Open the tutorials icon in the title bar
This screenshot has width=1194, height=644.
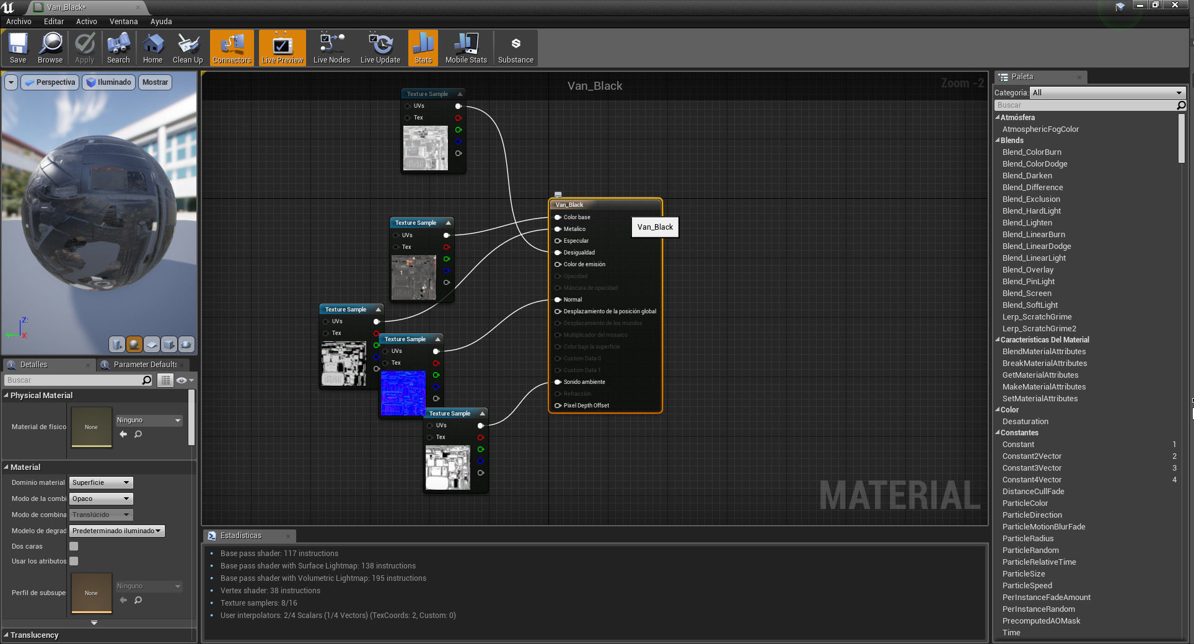point(1120,7)
